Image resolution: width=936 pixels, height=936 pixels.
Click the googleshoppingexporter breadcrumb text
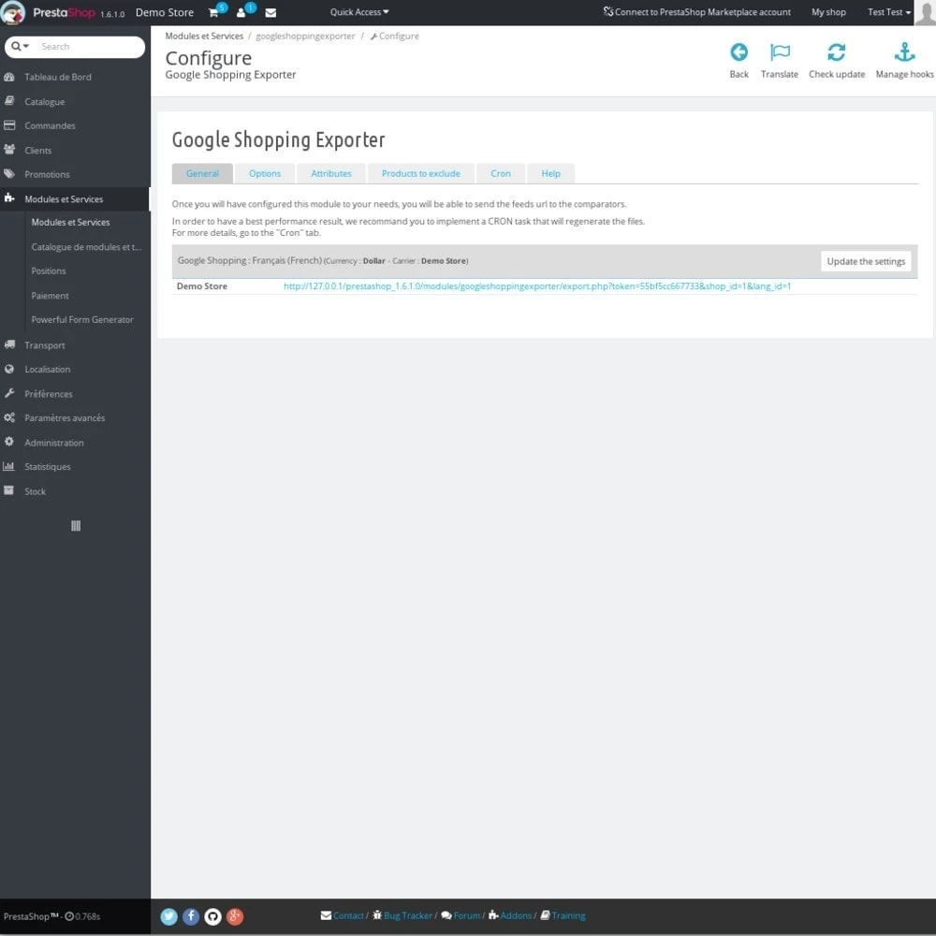(305, 37)
